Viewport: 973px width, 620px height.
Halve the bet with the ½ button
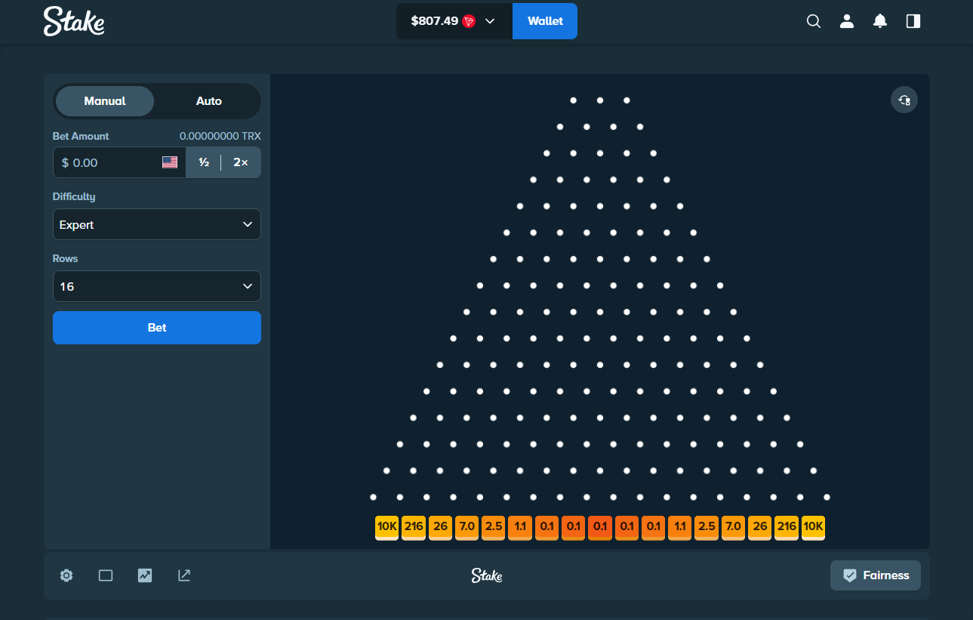204,162
